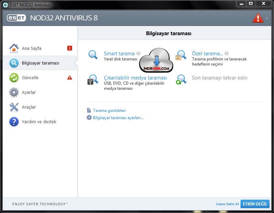The image size is (274, 213).
Task: Click the red warning triangle beside Güncelle
Action: coord(70,77)
